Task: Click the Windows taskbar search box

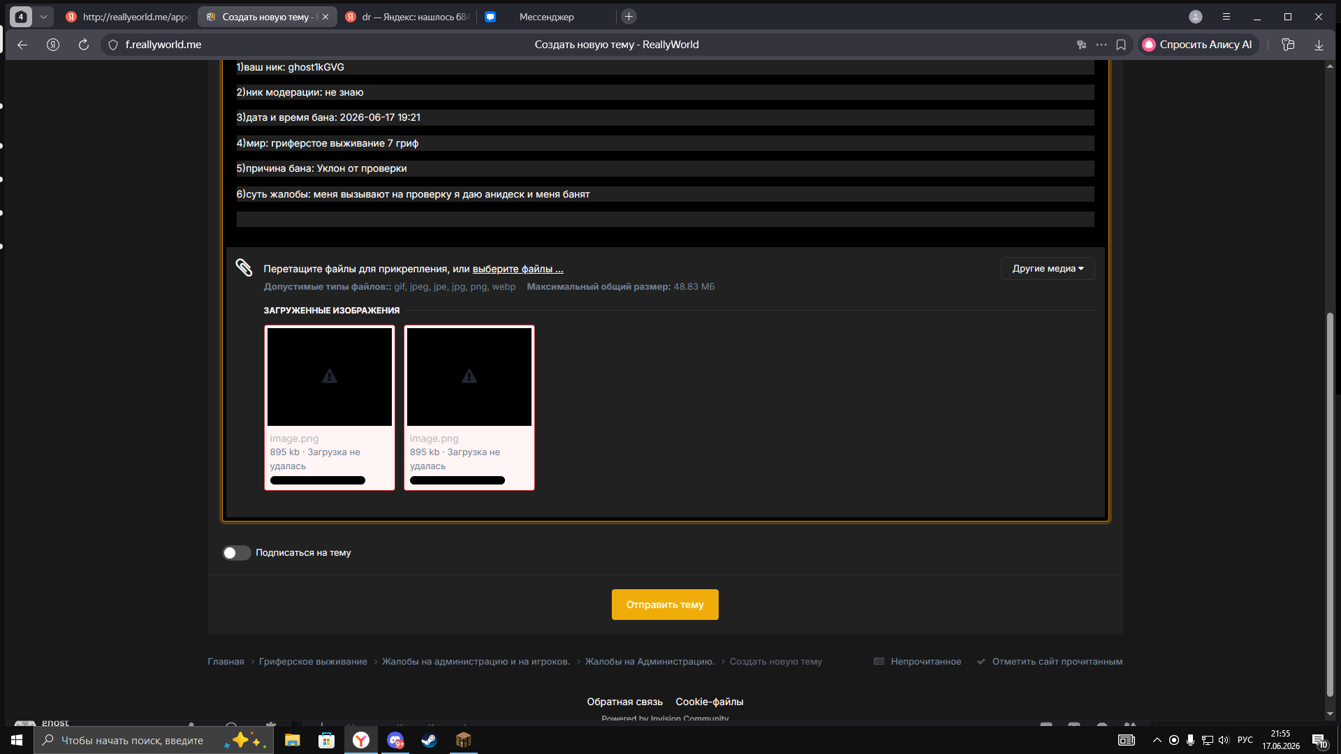Action: pos(152,740)
